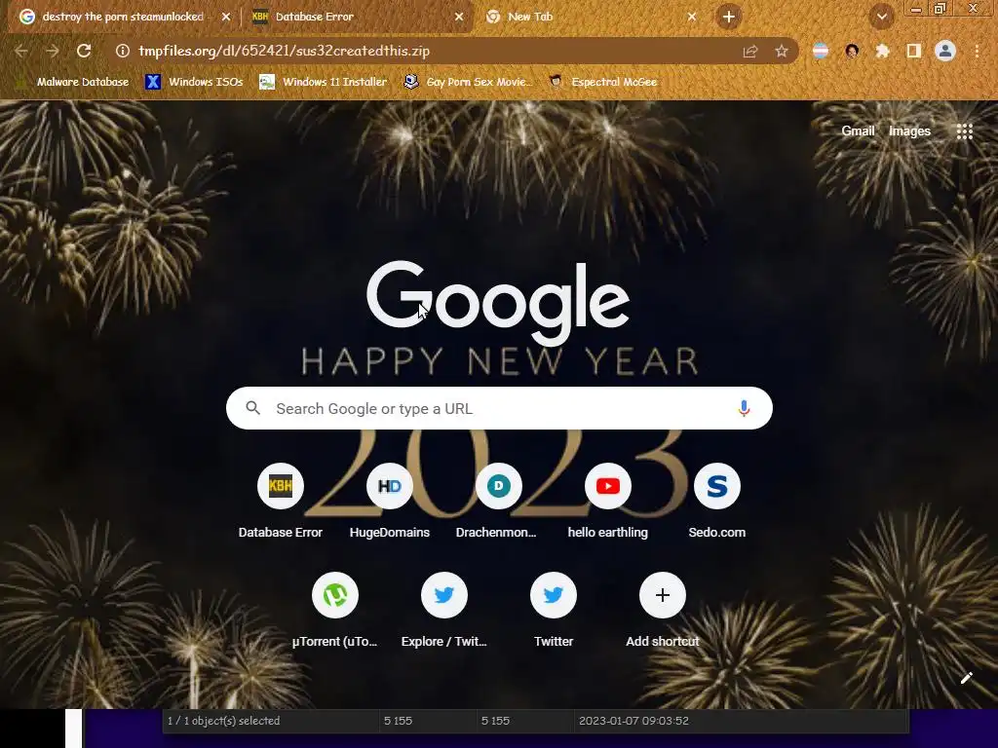Open the µTorrent shortcut tile
Screen dimensions: 998x748
(335, 612)
